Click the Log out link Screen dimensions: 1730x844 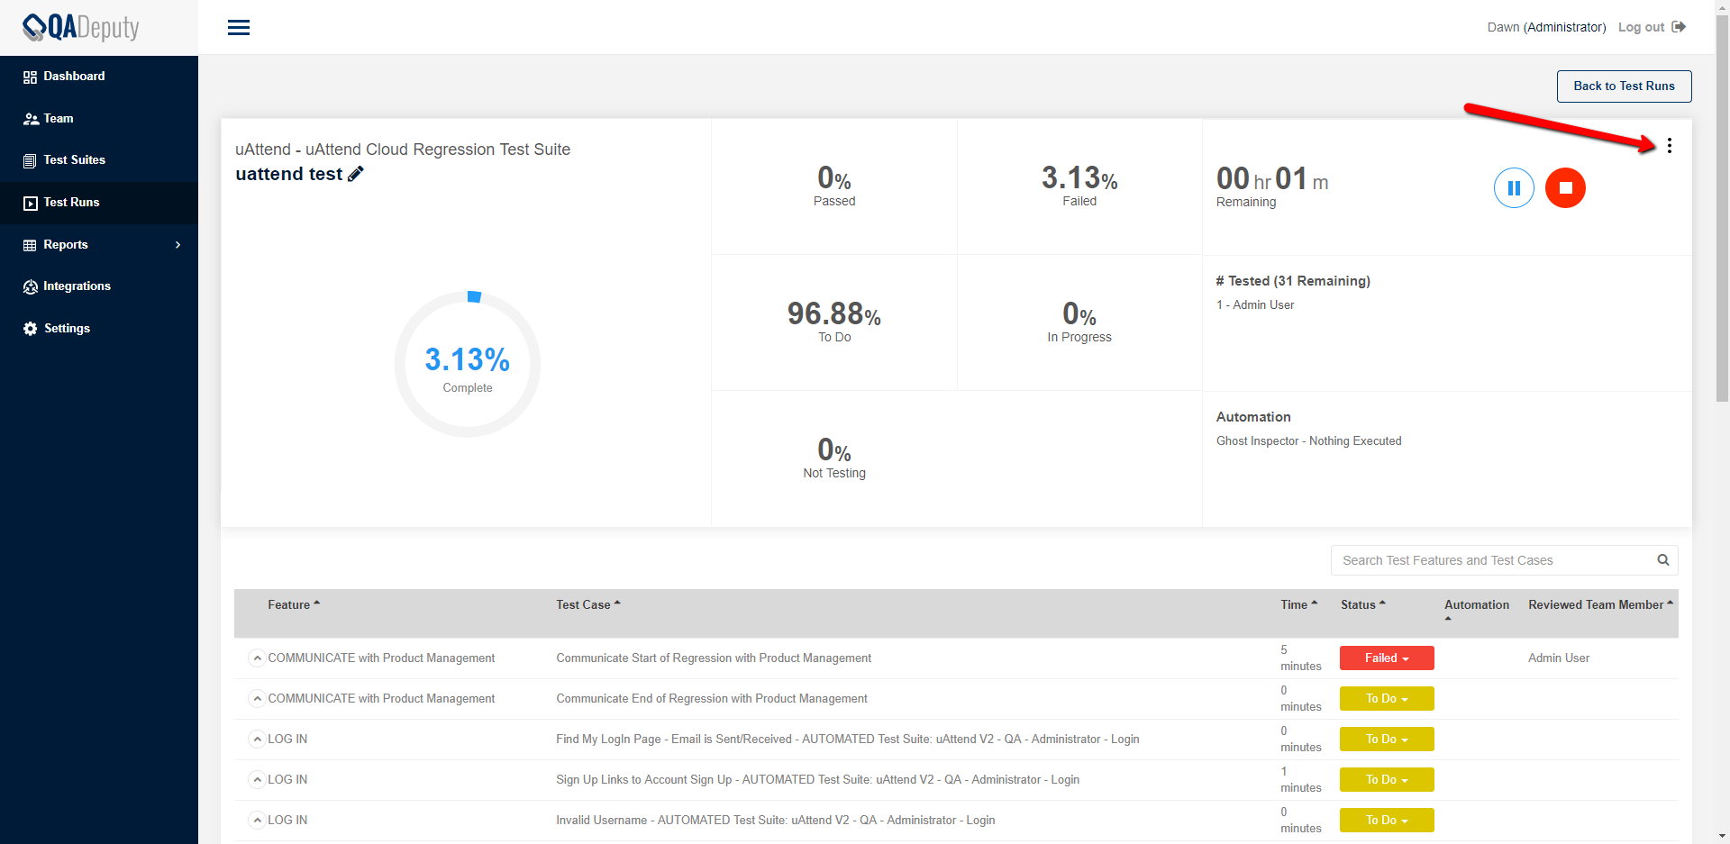coord(1641,27)
